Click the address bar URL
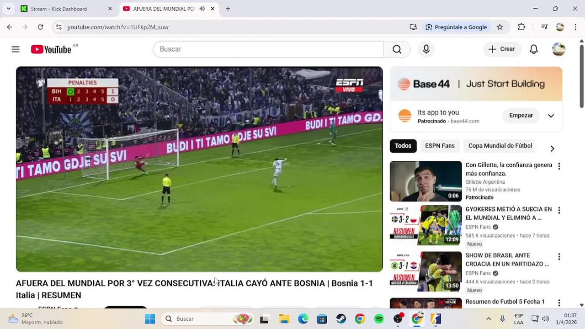Viewport: 585px width, 329px height. click(118, 27)
